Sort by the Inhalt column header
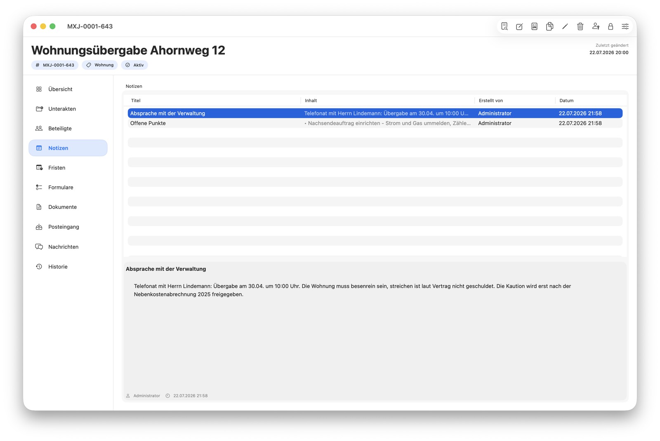660x441 pixels. [x=388, y=101]
